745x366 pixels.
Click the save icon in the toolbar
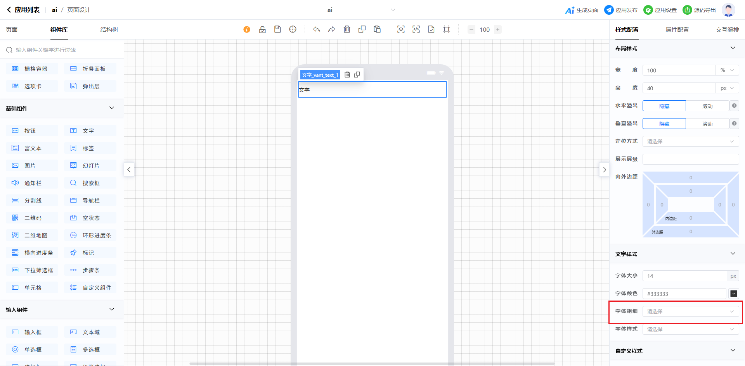277,29
